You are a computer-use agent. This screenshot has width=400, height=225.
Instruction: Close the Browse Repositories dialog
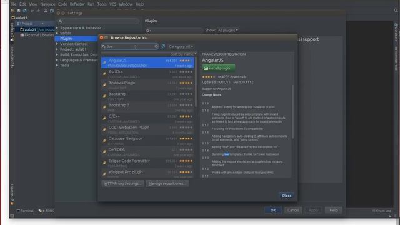pyautogui.click(x=286, y=196)
